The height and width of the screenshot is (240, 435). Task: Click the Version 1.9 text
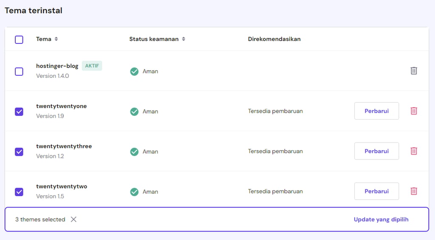pos(50,116)
